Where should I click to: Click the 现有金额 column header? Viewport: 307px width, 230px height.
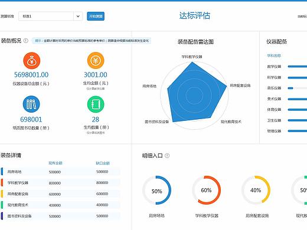[55, 163]
